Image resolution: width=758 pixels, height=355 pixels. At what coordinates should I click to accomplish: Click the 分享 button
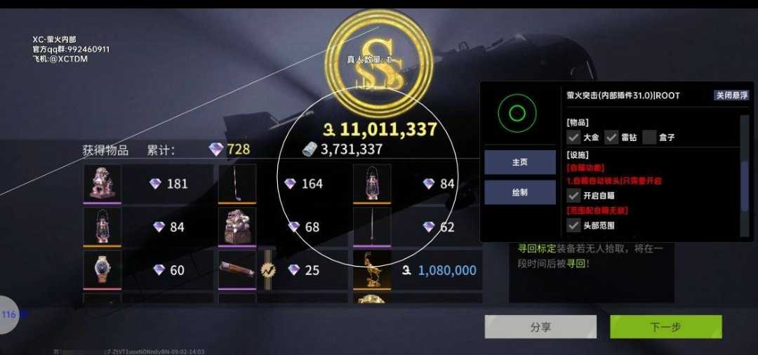(x=540, y=327)
